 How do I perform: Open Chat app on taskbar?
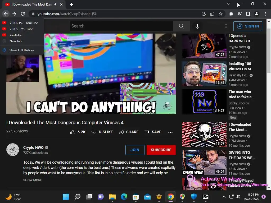click(x=101, y=197)
